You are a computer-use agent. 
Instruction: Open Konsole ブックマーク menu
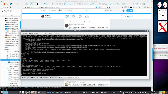43,33
